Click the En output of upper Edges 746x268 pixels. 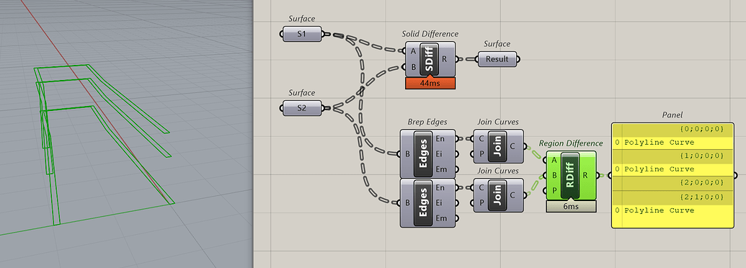coord(458,139)
